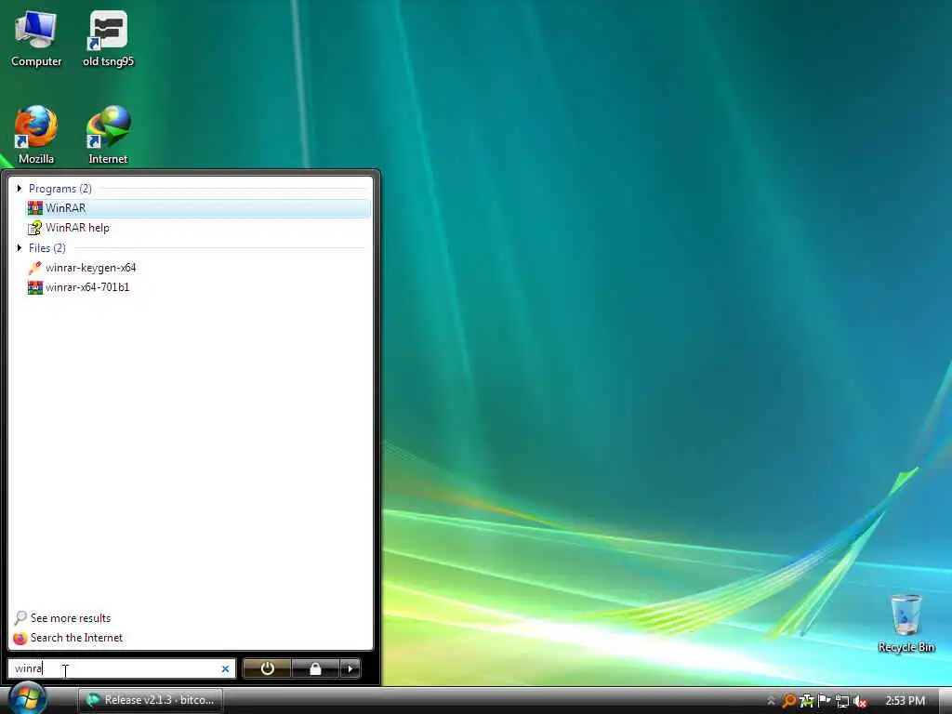This screenshot has width=952, height=714.
Task: Show hidden tray icons chevron
Action: [x=771, y=701]
